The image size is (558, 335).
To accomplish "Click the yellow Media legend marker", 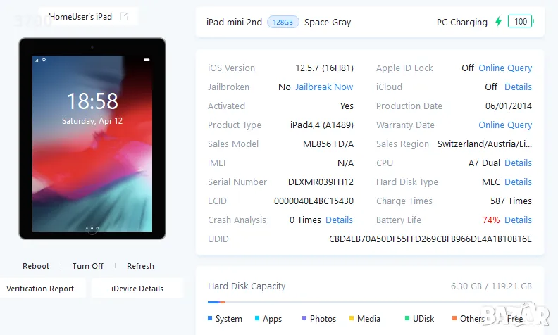I will coord(351,319).
